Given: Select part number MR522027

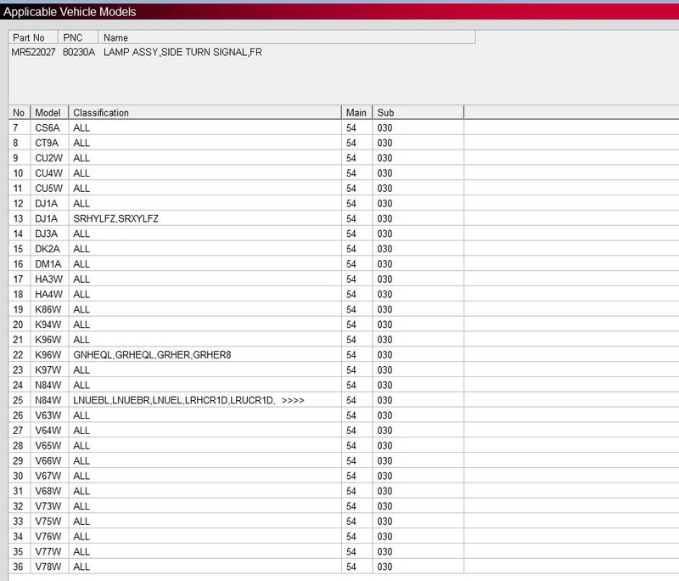Looking at the screenshot, I should point(34,53).
